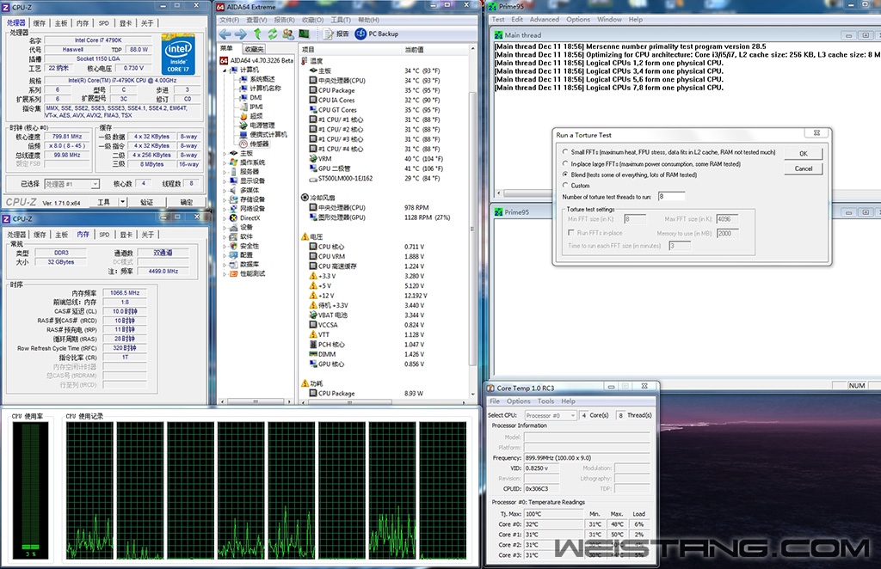881x569 pixels.
Task: Go back using AIDA64 blue left arrow
Action: pos(225,34)
